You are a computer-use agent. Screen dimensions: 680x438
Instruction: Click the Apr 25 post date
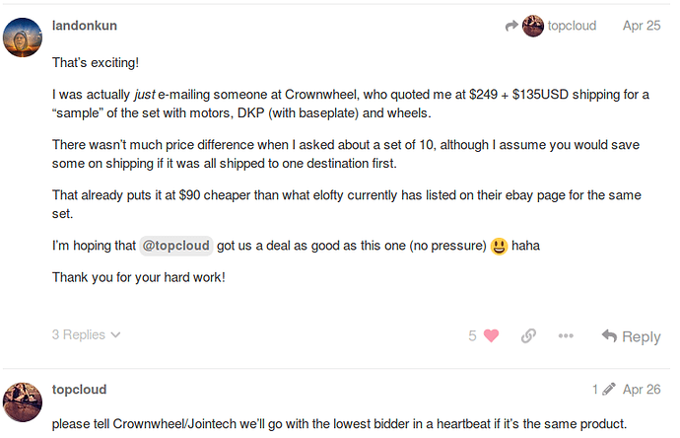642,26
